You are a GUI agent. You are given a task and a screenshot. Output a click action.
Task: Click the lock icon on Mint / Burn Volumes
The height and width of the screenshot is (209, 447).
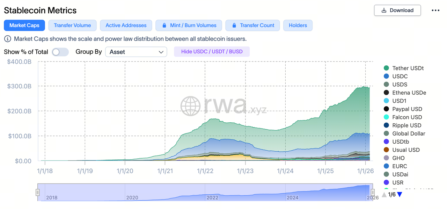[x=164, y=26]
